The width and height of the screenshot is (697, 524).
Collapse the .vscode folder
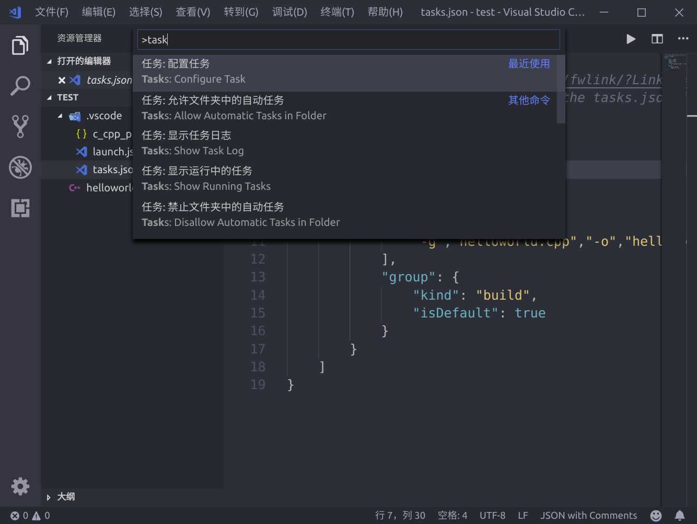click(60, 116)
